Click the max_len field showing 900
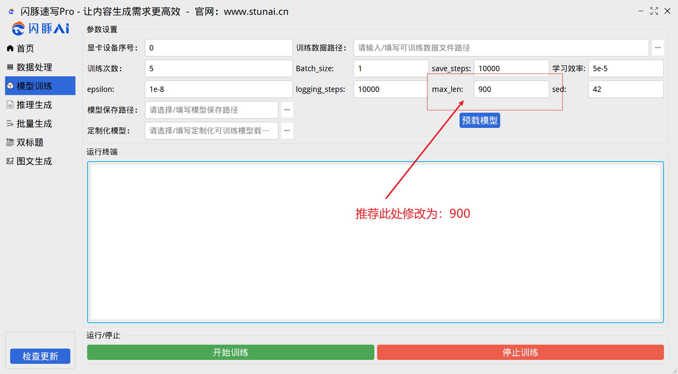 pos(512,89)
